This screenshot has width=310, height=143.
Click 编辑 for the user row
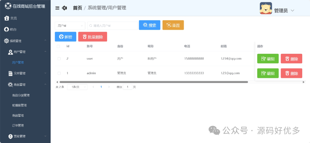pyautogui.click(x=268, y=59)
